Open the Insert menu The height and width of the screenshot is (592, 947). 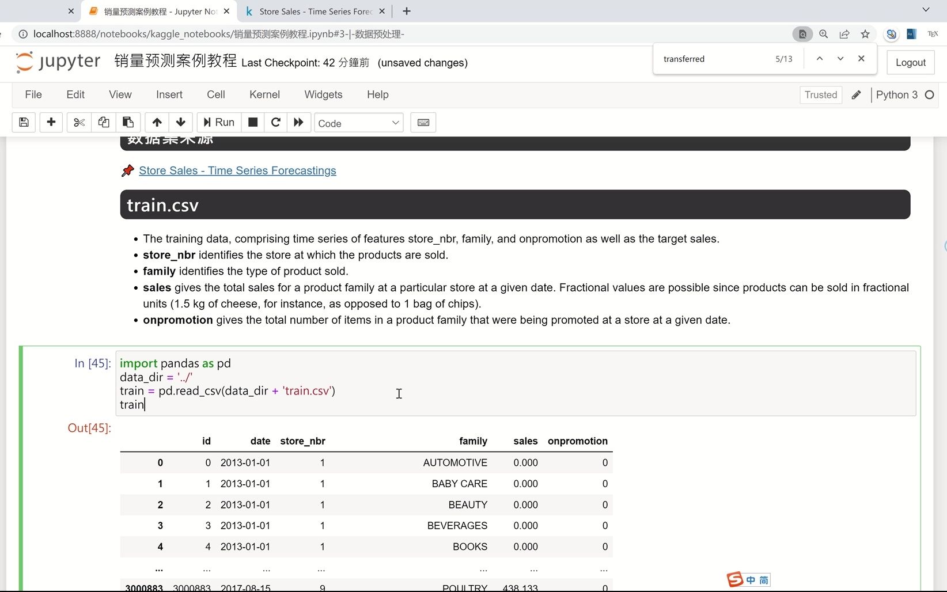coord(169,94)
